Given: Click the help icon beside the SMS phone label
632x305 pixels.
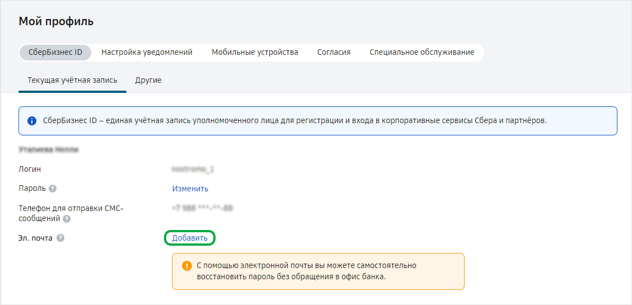Looking at the screenshot, I should coord(67,219).
